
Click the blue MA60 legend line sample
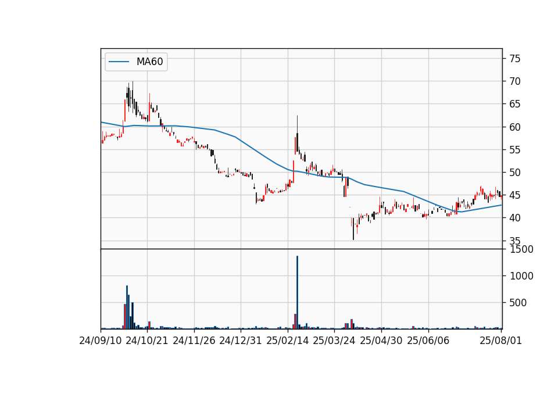click(x=119, y=62)
